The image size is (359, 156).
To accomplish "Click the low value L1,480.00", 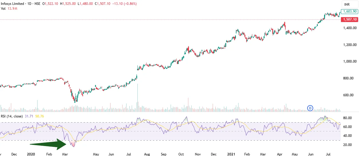I will tap(85, 4).
